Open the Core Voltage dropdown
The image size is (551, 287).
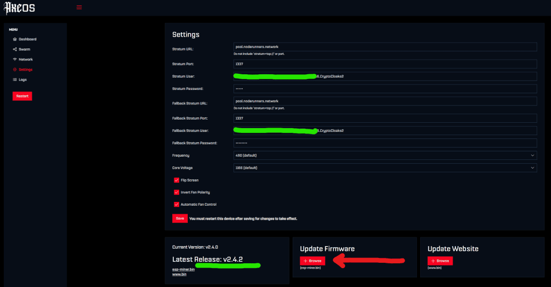pos(385,168)
